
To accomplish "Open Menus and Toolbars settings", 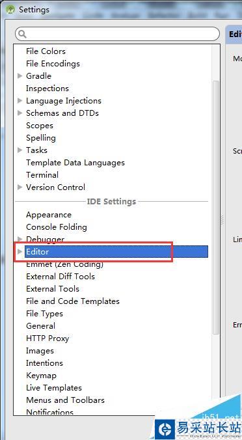I will (65, 400).
